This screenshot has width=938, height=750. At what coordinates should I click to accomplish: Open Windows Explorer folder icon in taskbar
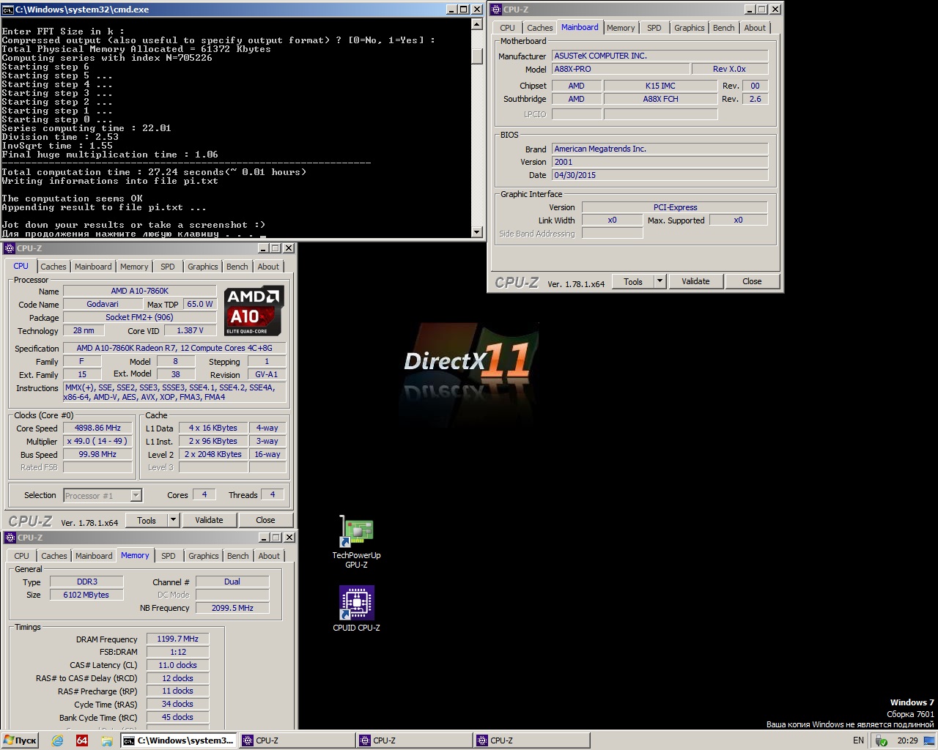[106, 740]
